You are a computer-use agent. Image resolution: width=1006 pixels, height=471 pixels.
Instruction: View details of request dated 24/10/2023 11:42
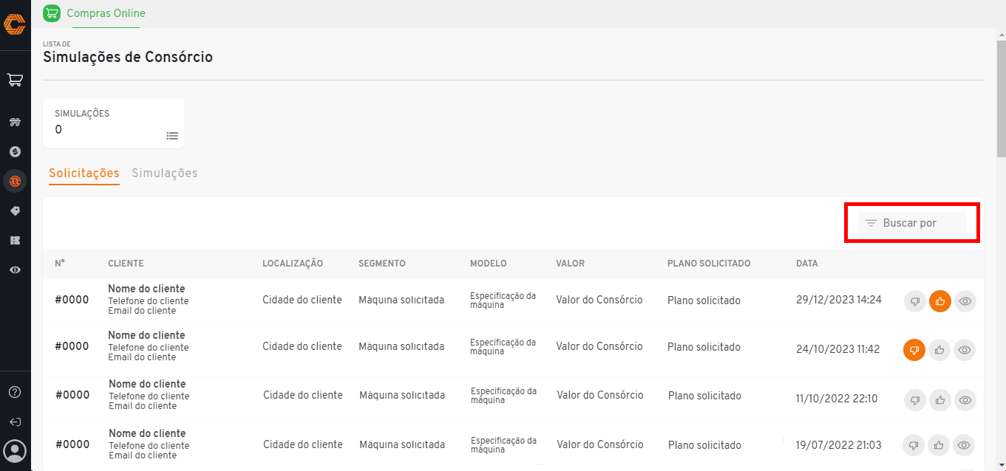pyautogui.click(x=965, y=350)
